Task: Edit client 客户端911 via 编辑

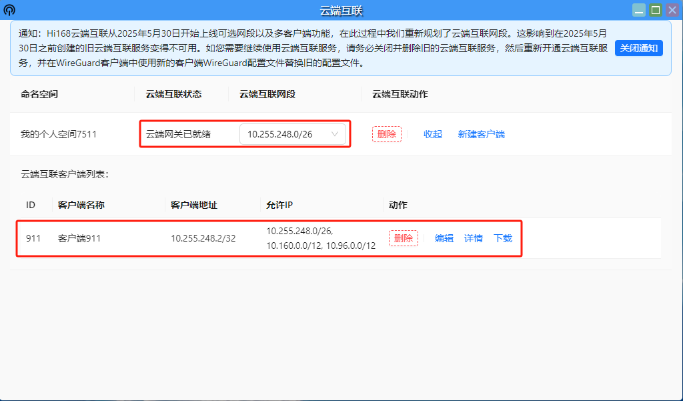Action: pyautogui.click(x=444, y=238)
